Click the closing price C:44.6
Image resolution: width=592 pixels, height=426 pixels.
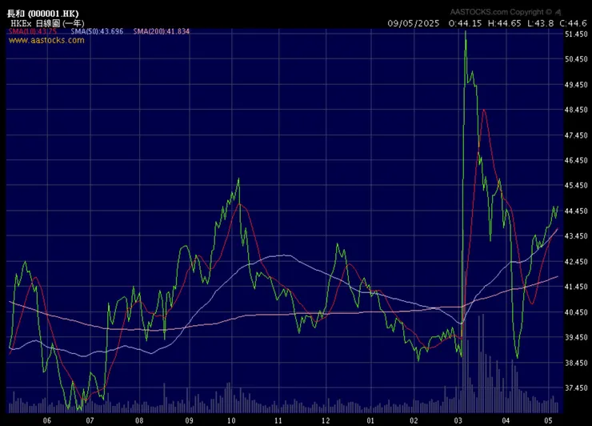click(573, 23)
